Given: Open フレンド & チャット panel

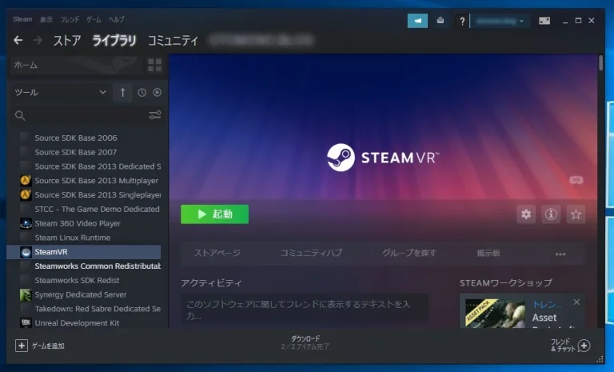Looking at the screenshot, I should coord(570,346).
